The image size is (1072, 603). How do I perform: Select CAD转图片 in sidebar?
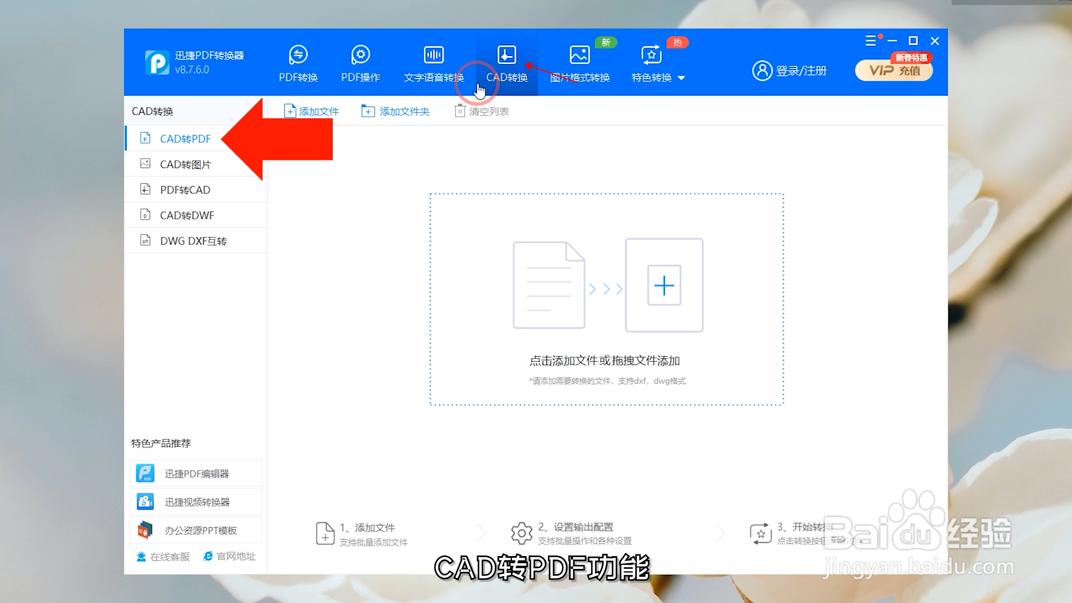tap(195, 164)
